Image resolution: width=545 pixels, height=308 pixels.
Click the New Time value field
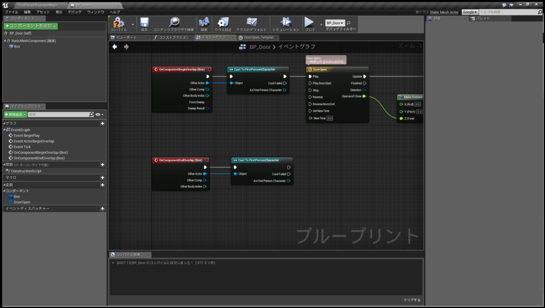(329, 118)
